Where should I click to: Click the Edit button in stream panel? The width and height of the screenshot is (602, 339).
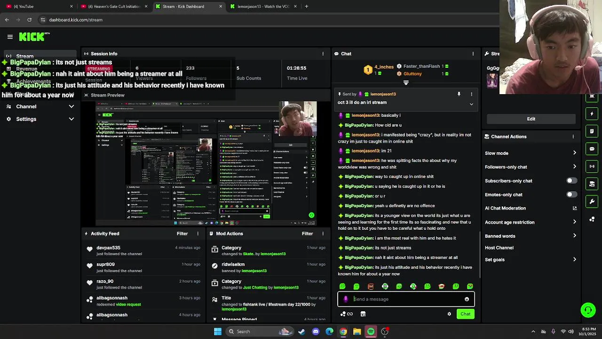(531, 119)
